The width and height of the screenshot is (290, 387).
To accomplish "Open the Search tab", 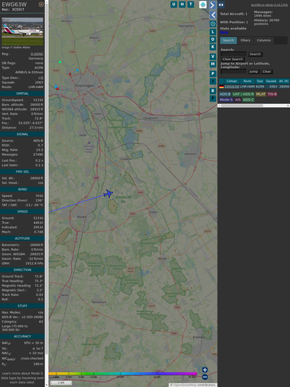I will pyautogui.click(x=229, y=41).
